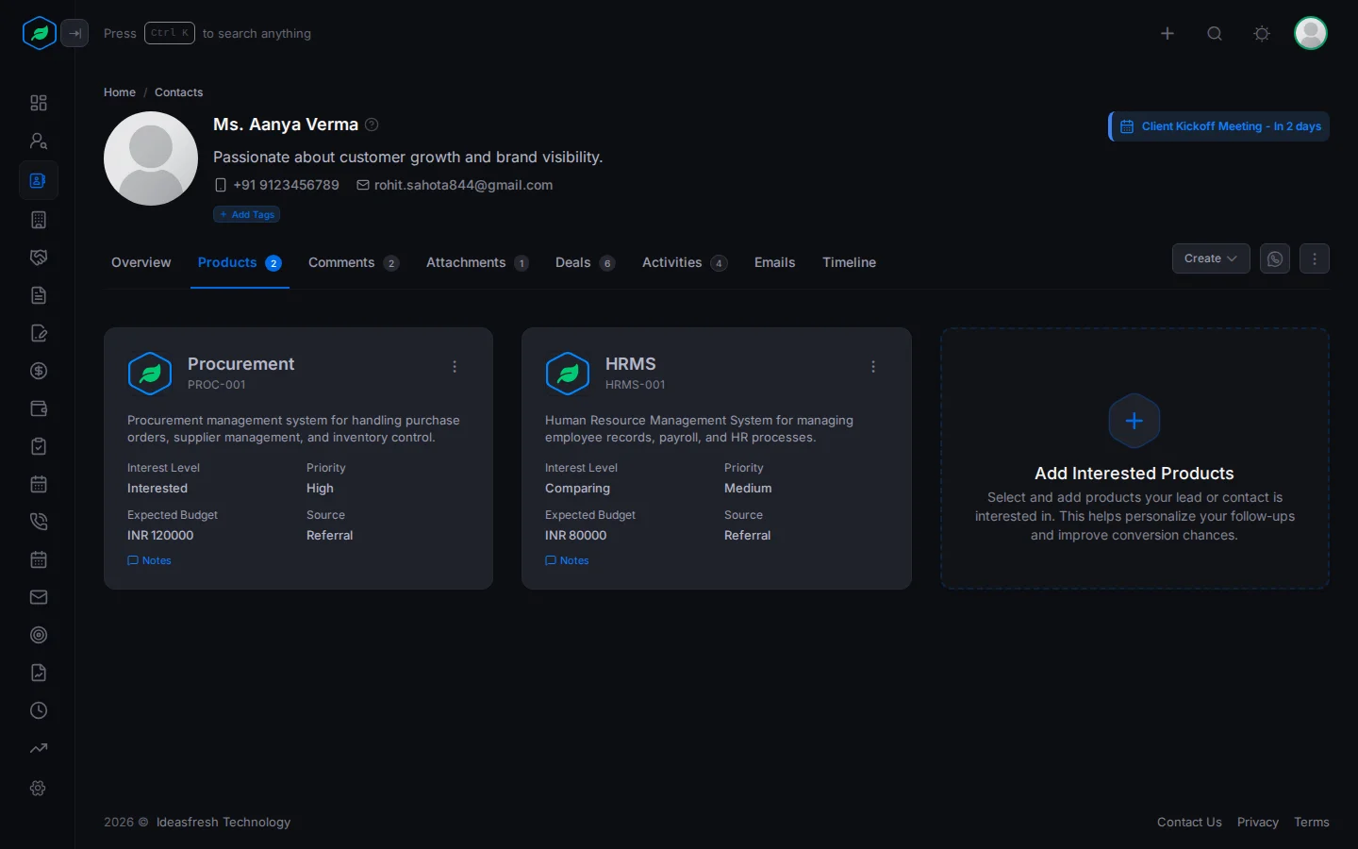
Task: Open Notes on the Procurement card
Action: [x=150, y=560]
